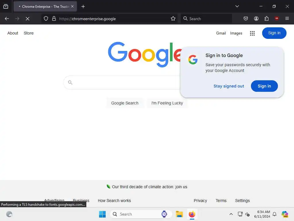Image resolution: width=294 pixels, height=221 pixels.
Task: Focus the Firefox toolbar Search box
Action: [x=206, y=19]
